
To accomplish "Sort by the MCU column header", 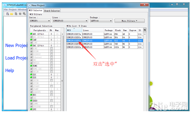I will click(74, 30).
